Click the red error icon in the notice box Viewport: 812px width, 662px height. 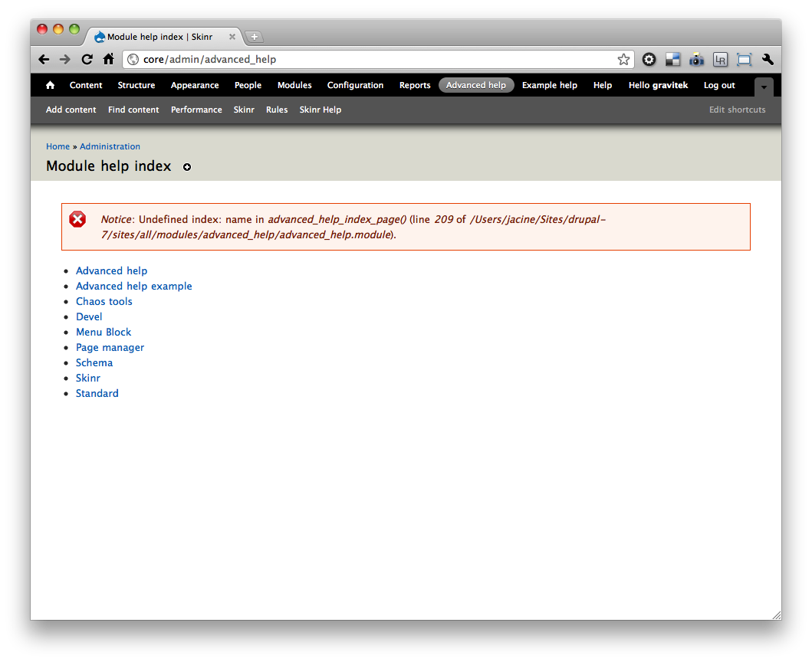coord(77,219)
